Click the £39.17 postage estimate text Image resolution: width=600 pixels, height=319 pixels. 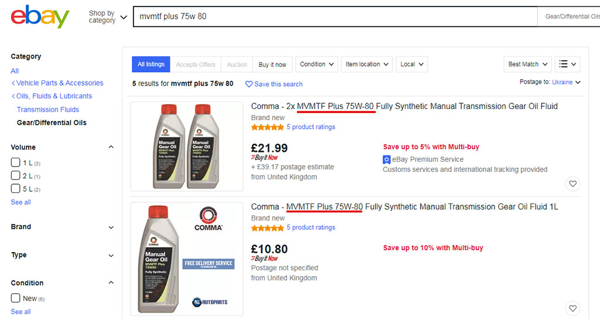pos(292,167)
